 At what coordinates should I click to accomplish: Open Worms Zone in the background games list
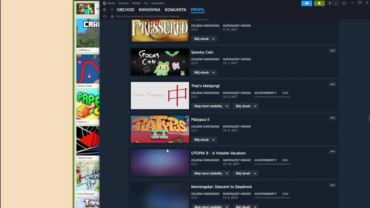(88, 71)
